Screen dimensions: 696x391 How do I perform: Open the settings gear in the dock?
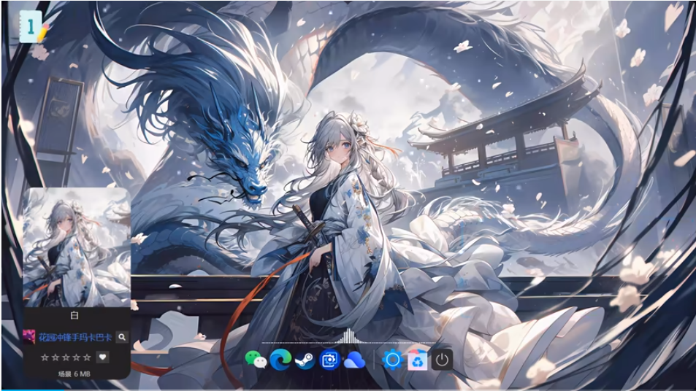click(392, 360)
